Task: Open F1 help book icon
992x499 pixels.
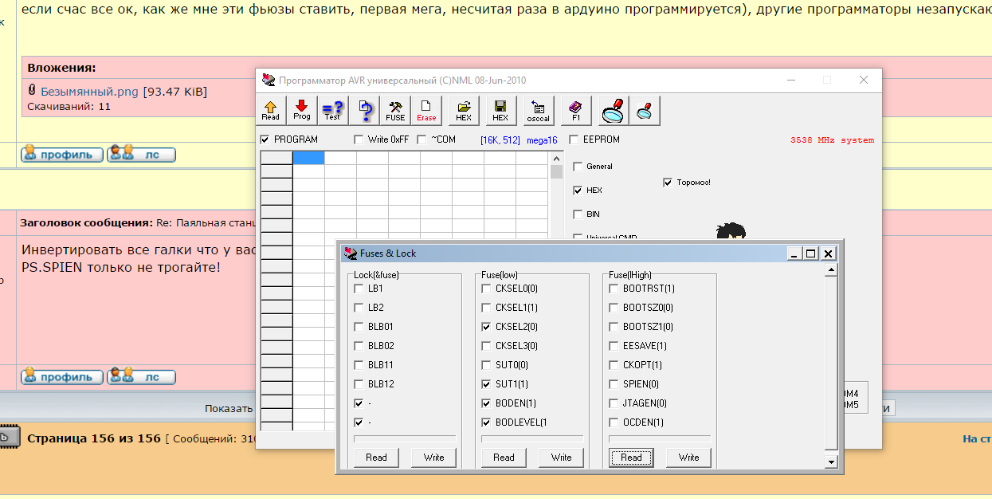Action: (576, 110)
